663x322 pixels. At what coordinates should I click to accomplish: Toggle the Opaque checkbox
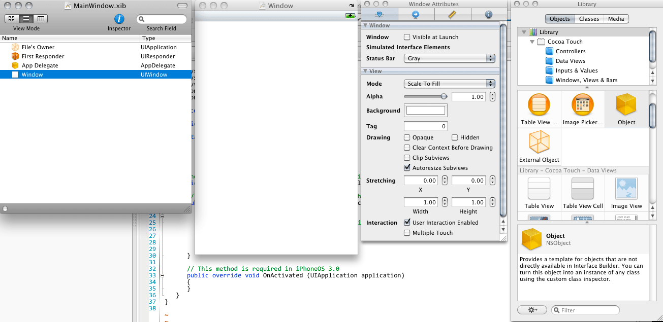coord(407,137)
